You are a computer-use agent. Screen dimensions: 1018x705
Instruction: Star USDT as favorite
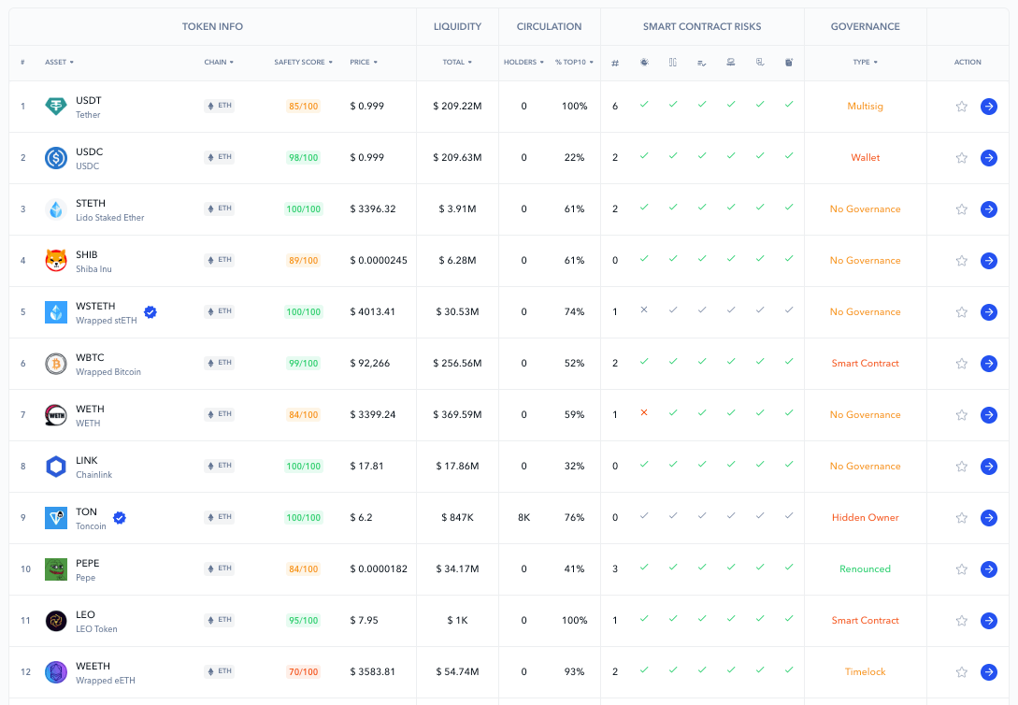(962, 107)
